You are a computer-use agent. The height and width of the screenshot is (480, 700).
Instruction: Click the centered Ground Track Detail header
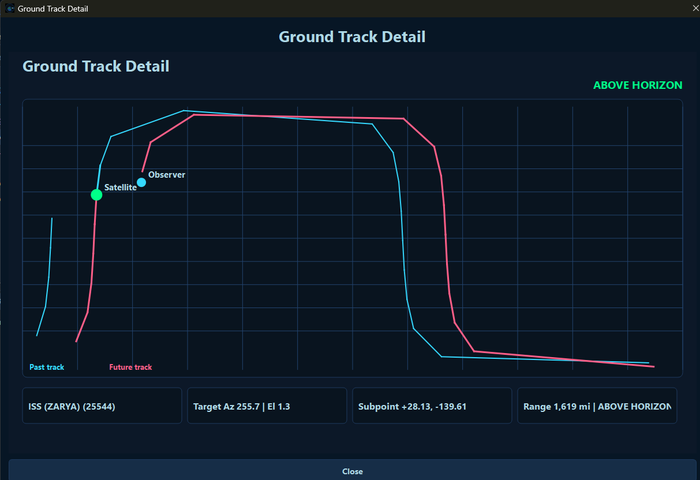tap(352, 37)
